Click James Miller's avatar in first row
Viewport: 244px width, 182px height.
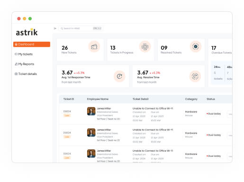pyautogui.click(x=91, y=111)
